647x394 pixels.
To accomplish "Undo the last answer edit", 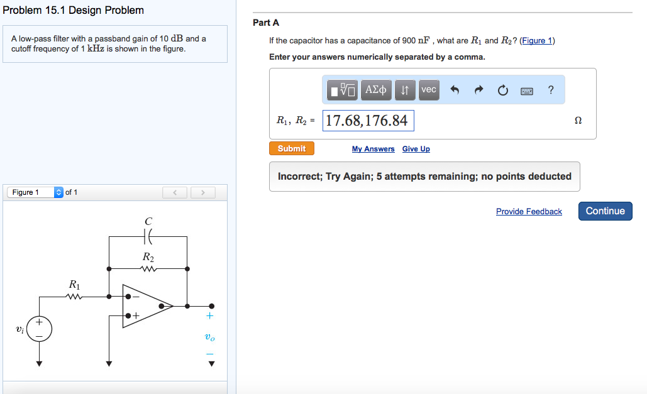I will point(454,90).
